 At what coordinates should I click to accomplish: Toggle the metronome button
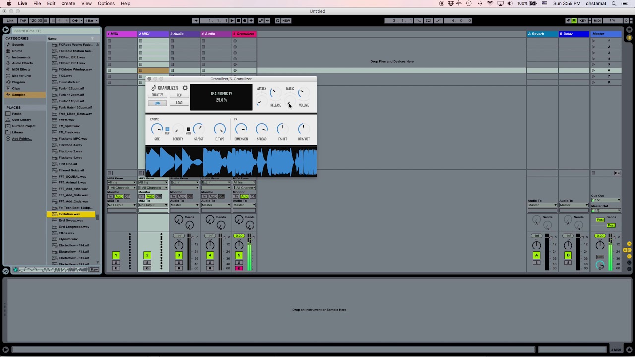75,21
